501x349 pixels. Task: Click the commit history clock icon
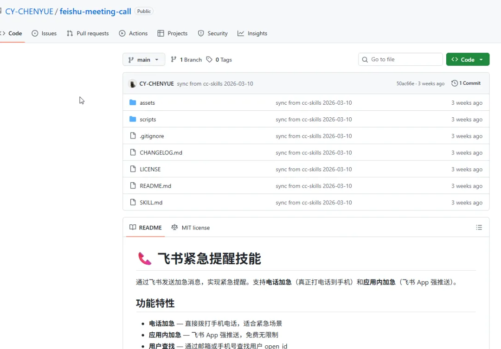pyautogui.click(x=454, y=83)
